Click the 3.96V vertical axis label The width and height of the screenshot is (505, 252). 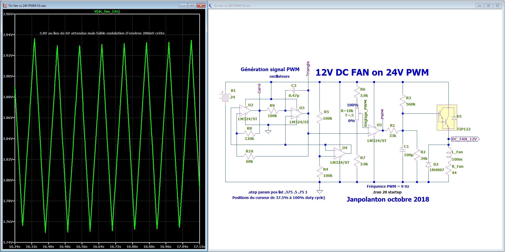click(7, 14)
